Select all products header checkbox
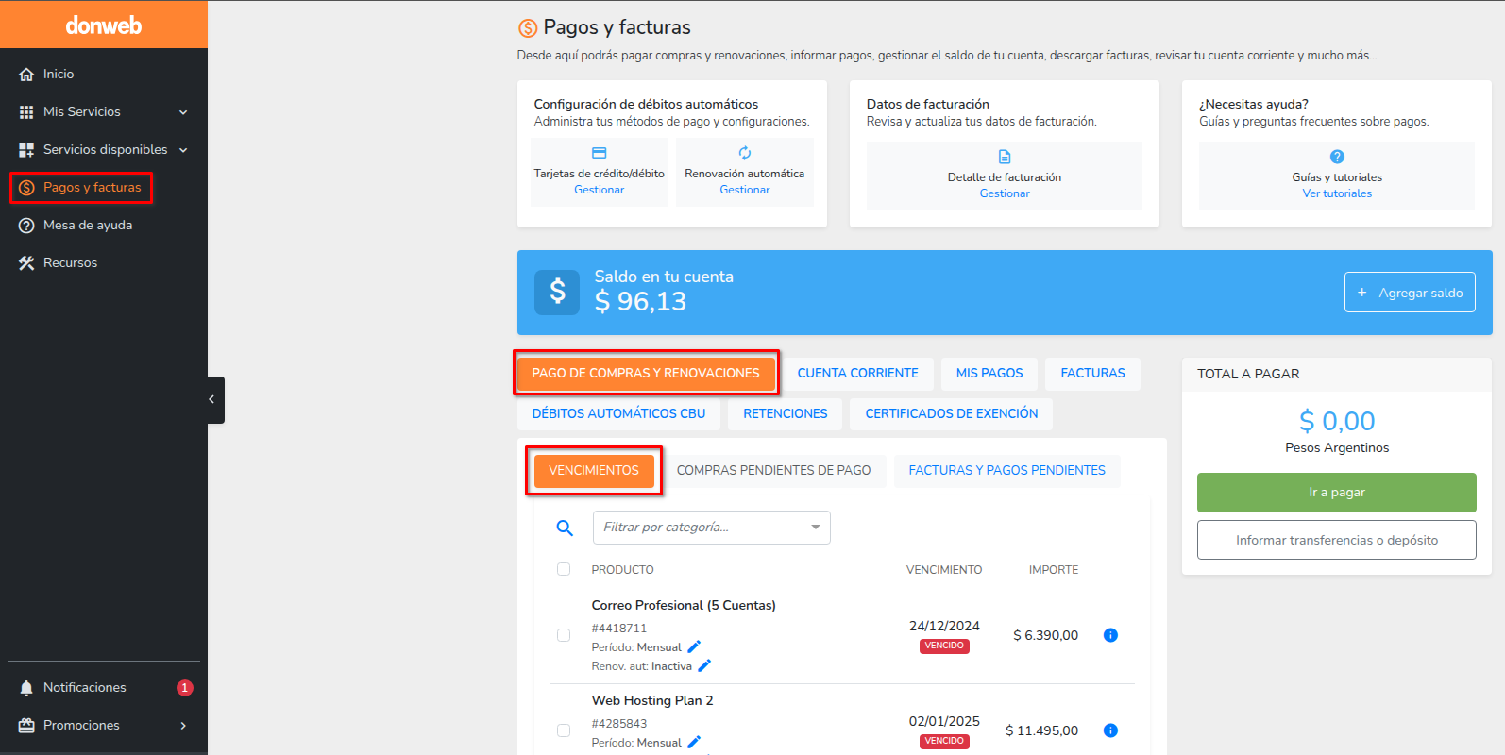The height and width of the screenshot is (755, 1505). pos(564,569)
